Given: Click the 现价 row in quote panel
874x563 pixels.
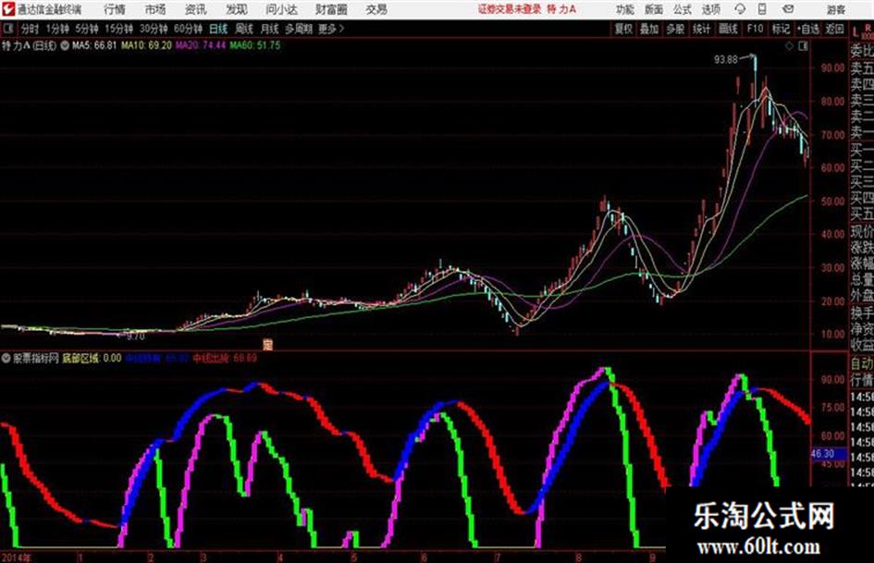Looking at the screenshot, I should [x=862, y=231].
